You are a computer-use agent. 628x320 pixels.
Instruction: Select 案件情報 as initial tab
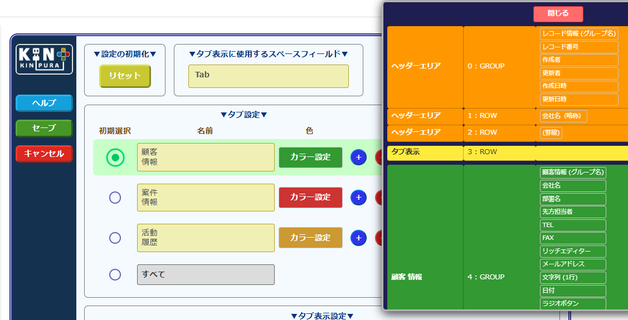115,197
